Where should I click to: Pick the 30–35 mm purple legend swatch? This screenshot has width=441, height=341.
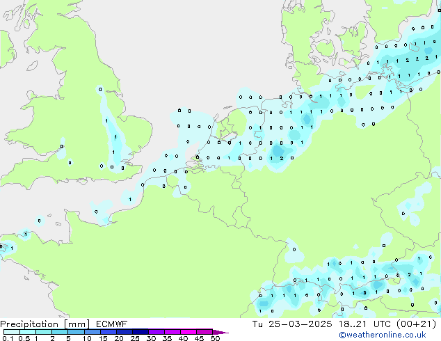click(157, 332)
